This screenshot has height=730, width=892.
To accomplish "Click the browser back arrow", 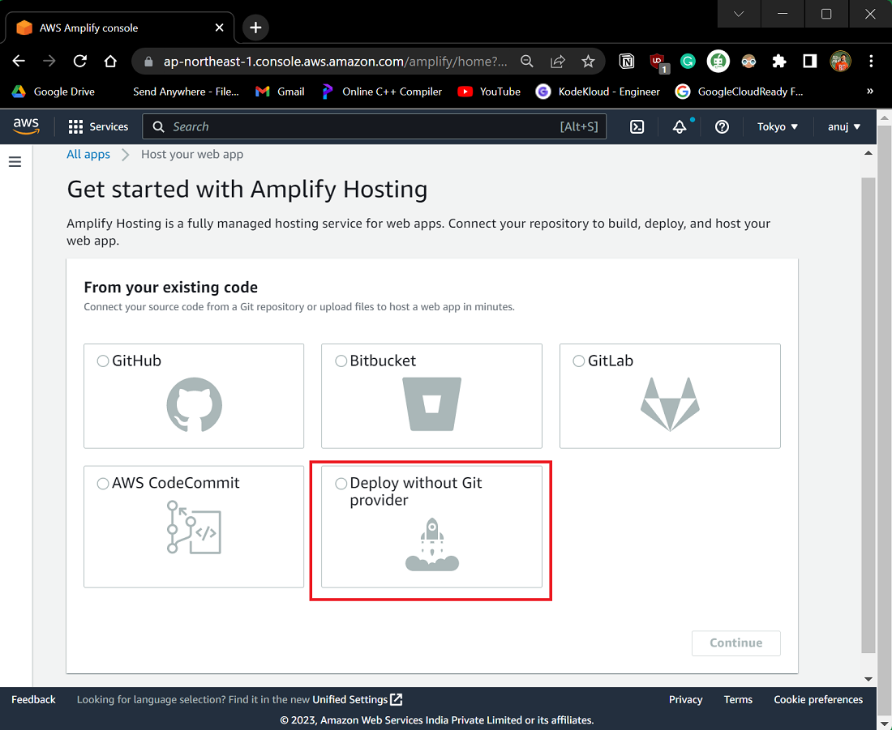I will click(19, 61).
